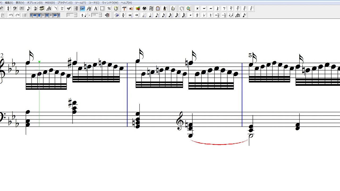Open the tempo note value selector
This screenshot has height=191, width=340.
click(84, 15)
